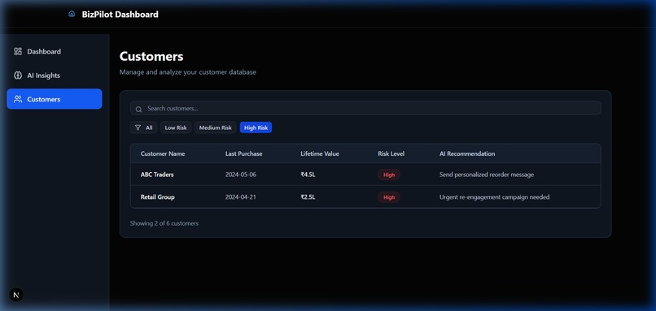Image resolution: width=656 pixels, height=311 pixels.
Task: Click the home icon beside BizPilot Dashboard
Action: pyautogui.click(x=72, y=14)
